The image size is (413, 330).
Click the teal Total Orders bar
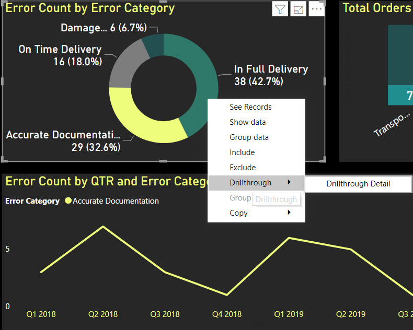click(400, 96)
